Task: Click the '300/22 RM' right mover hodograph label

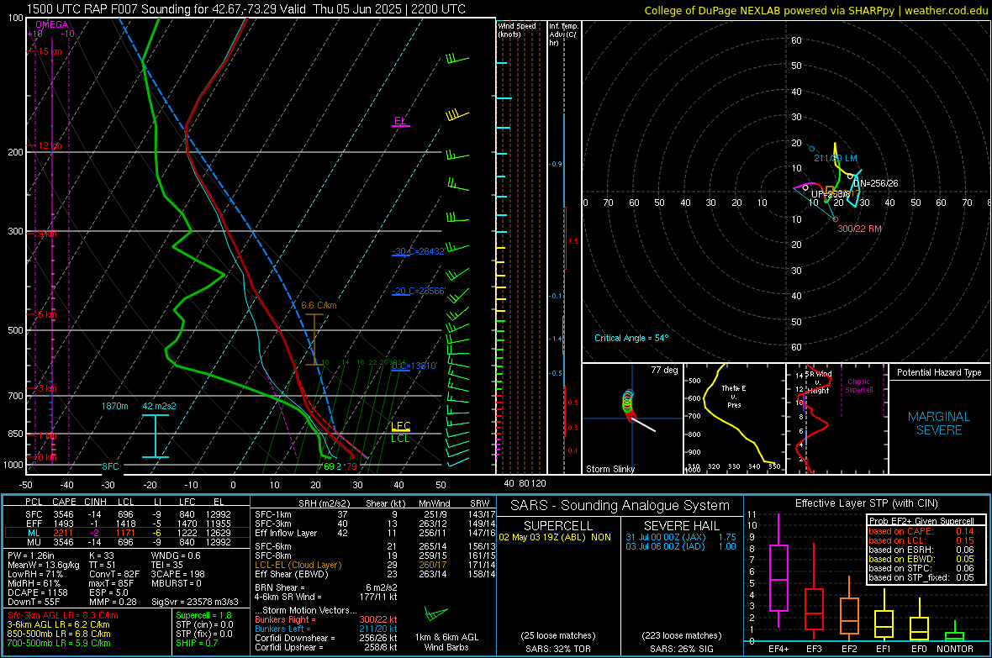Action: pyautogui.click(x=859, y=229)
